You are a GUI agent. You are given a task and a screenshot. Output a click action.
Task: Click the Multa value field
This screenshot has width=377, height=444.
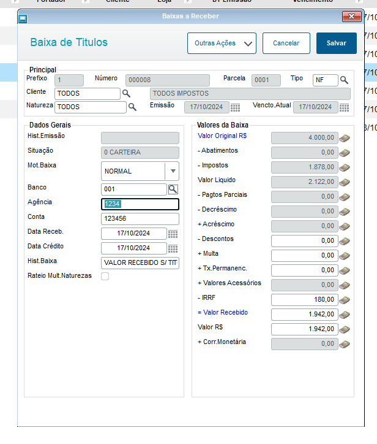[x=304, y=256]
